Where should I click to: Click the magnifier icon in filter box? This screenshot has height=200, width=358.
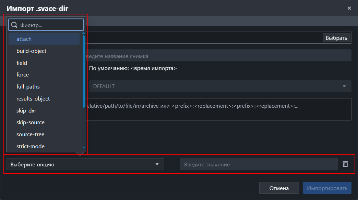(14, 25)
